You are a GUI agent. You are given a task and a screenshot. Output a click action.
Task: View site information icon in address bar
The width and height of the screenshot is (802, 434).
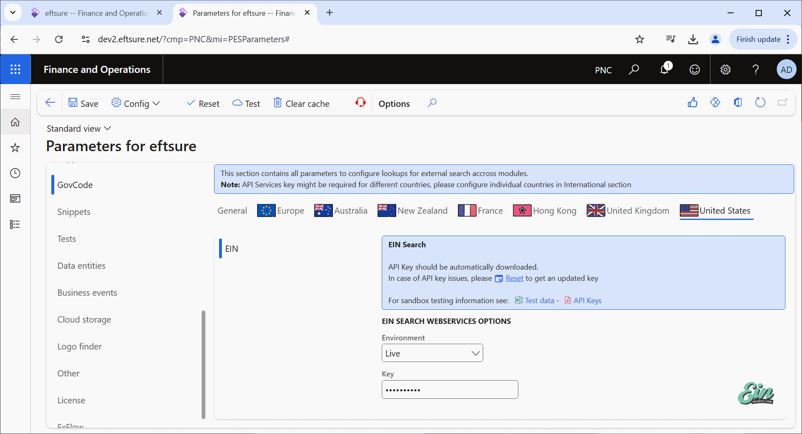click(x=86, y=39)
